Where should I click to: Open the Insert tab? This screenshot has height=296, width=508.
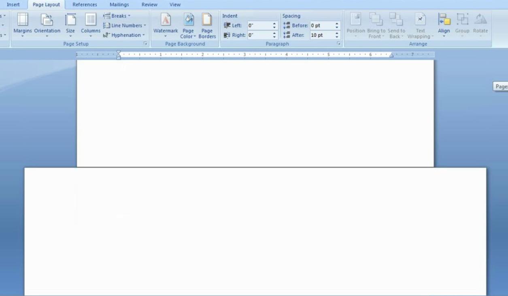[x=13, y=5]
